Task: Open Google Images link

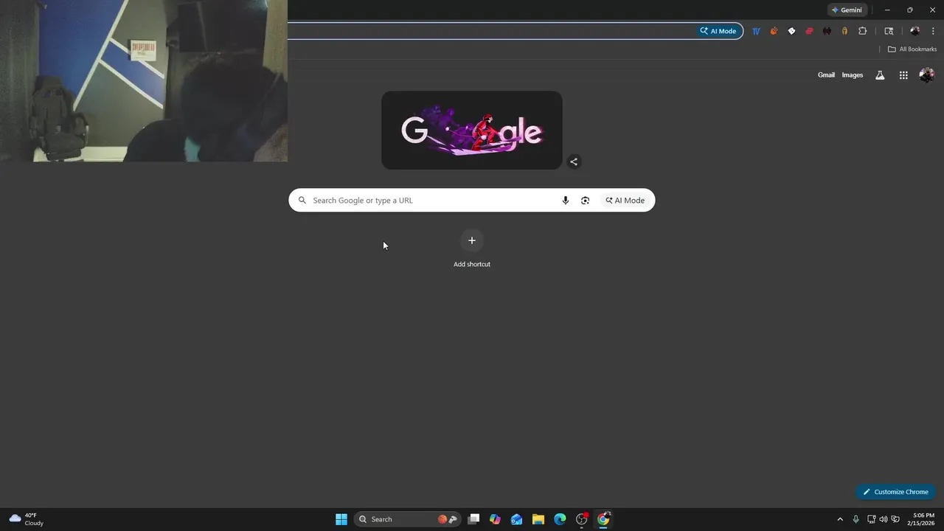Action: tap(853, 75)
